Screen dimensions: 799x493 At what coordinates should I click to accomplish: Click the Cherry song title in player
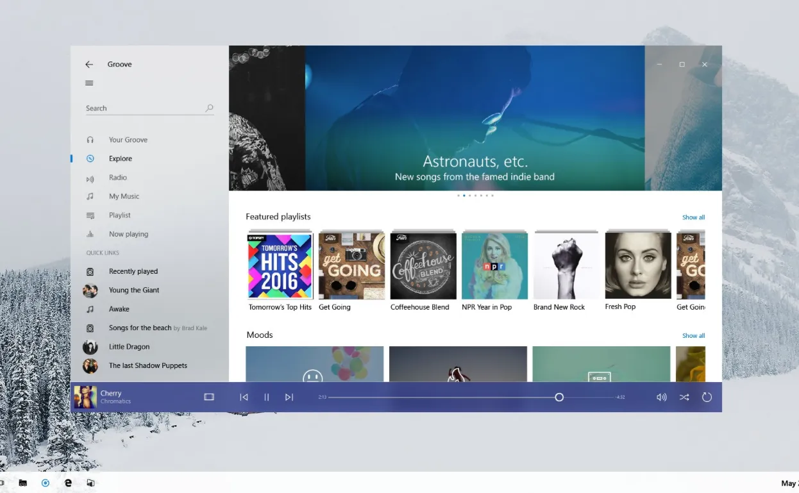pos(111,393)
